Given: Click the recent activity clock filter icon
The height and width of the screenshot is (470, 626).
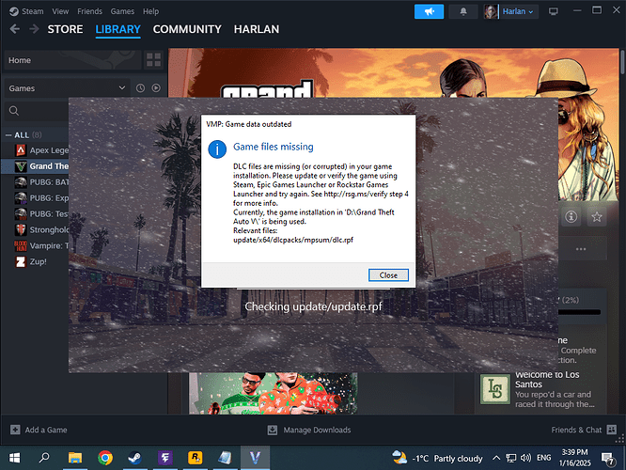Looking at the screenshot, I should pos(140,87).
